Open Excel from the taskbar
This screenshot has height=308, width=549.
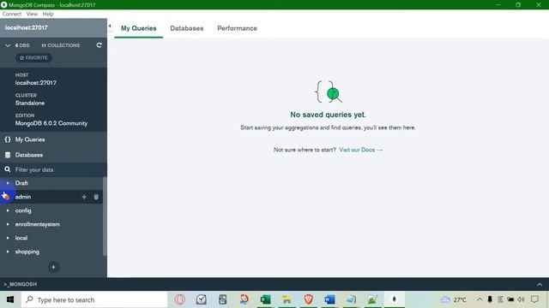click(265, 299)
